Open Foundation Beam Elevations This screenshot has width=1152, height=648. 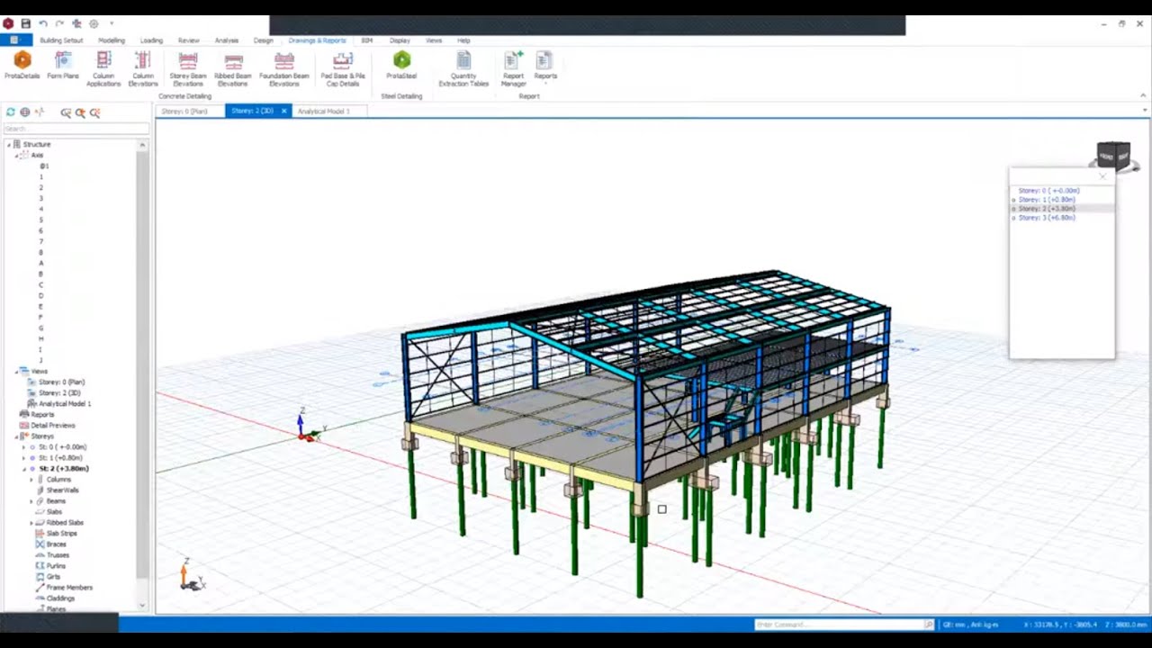click(284, 68)
